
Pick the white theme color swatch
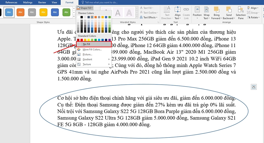pos(78,17)
